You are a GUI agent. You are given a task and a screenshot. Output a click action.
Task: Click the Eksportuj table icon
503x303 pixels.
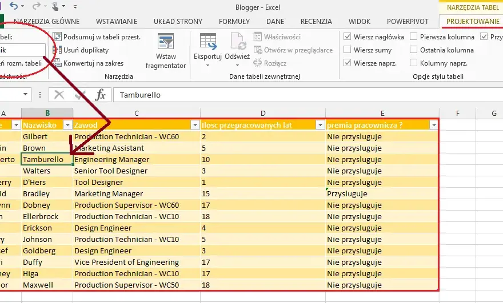click(208, 42)
